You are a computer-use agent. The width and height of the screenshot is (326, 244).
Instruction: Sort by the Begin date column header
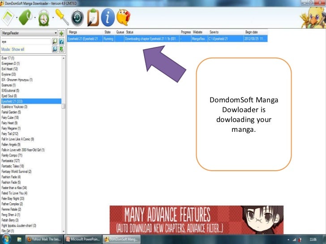(256, 32)
